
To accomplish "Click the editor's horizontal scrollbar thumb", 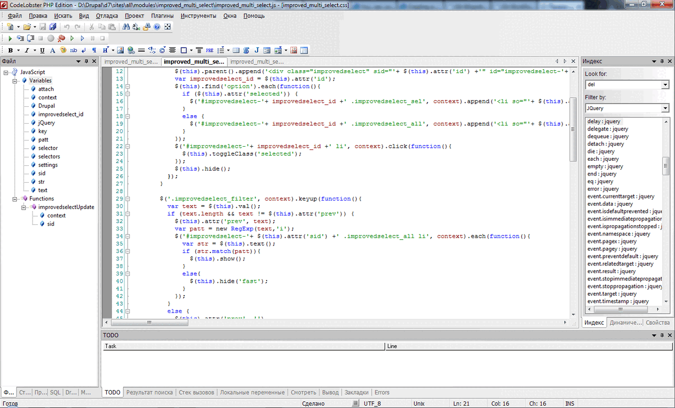I will coord(149,323).
